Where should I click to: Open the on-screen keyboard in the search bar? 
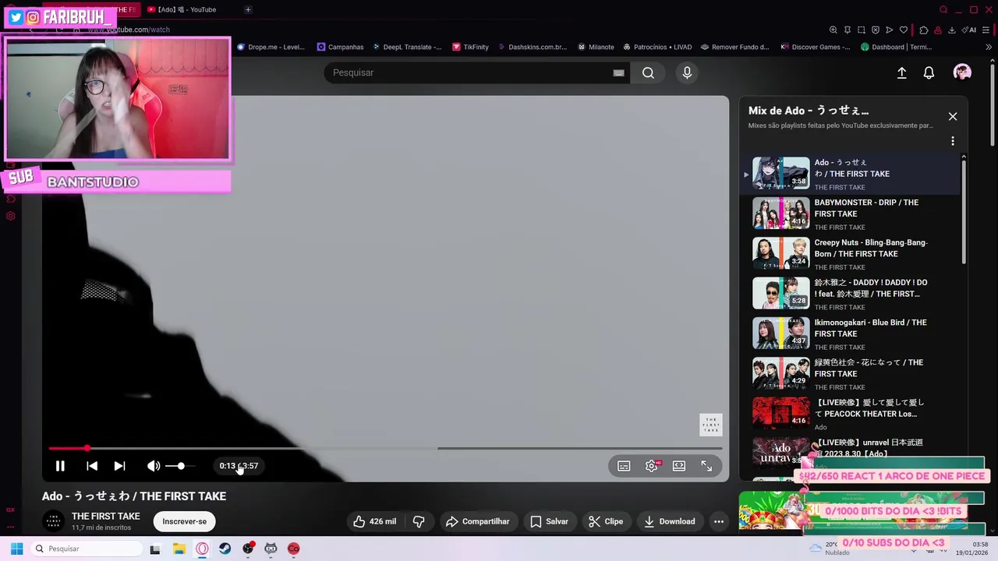point(618,72)
